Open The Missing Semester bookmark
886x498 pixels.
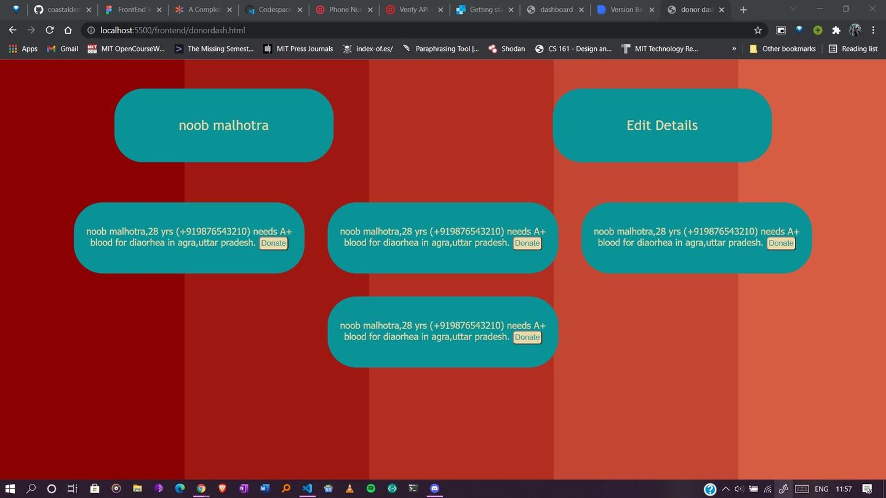214,49
